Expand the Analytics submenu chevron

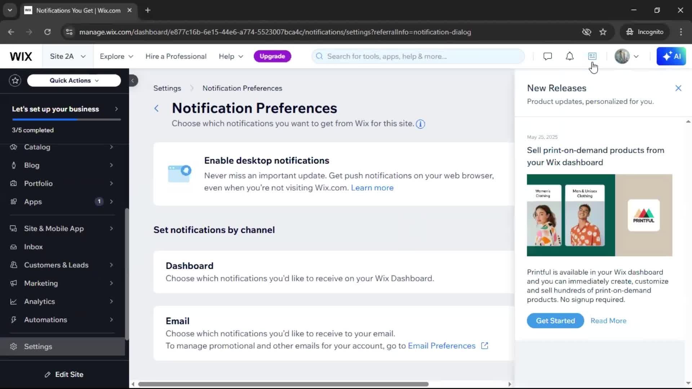tap(111, 301)
